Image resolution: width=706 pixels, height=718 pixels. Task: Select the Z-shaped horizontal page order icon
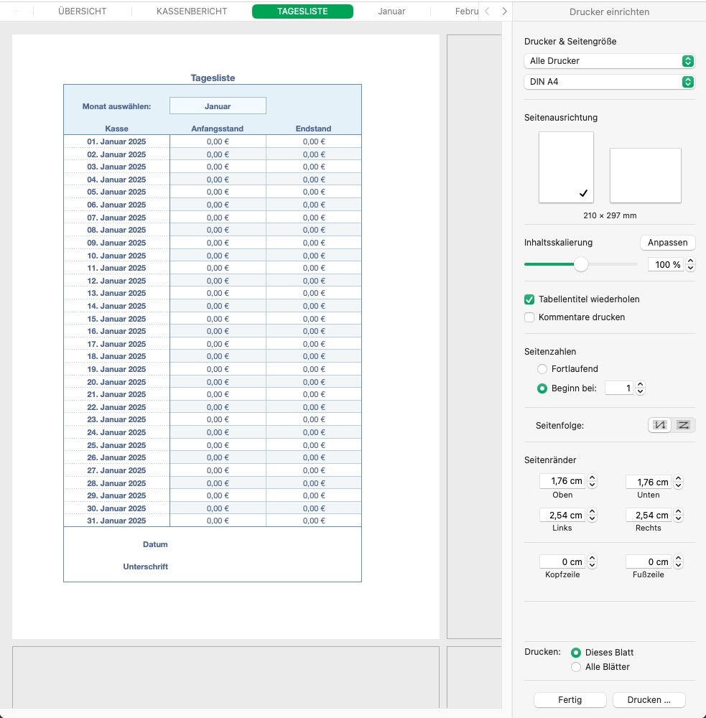683,424
